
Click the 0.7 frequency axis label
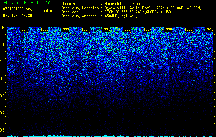coord(3,113)
